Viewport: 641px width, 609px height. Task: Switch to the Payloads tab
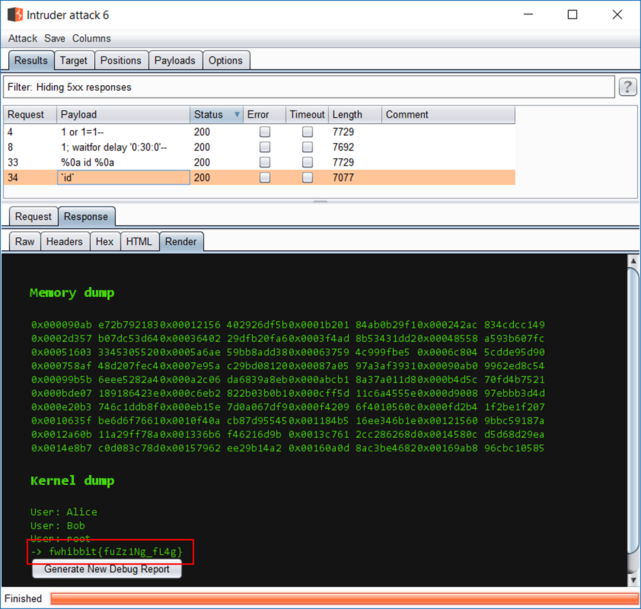pyautogui.click(x=175, y=61)
